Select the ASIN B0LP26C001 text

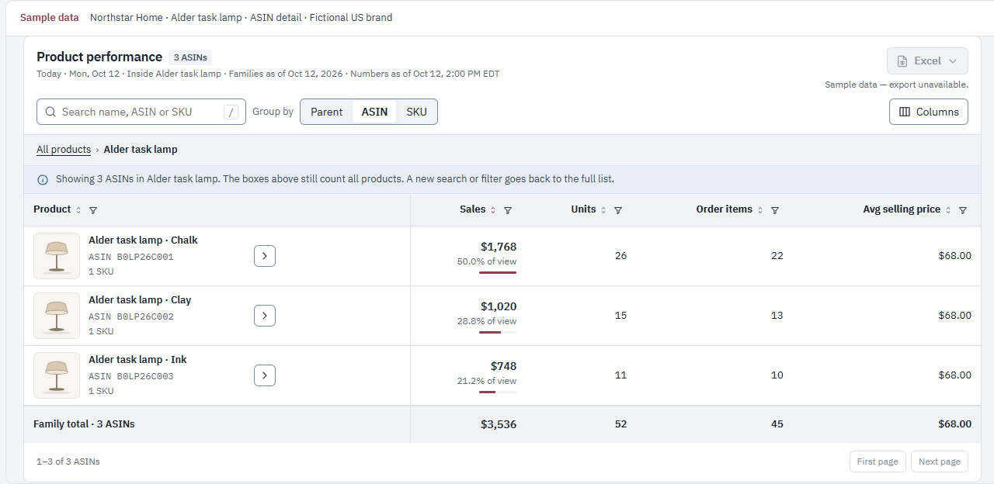[x=131, y=257]
